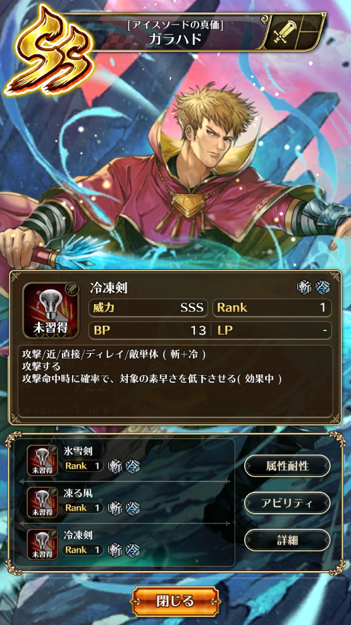Select the 氷雪剣 skill lightbulb icon
The width and height of the screenshot is (351, 625).
click(42, 461)
